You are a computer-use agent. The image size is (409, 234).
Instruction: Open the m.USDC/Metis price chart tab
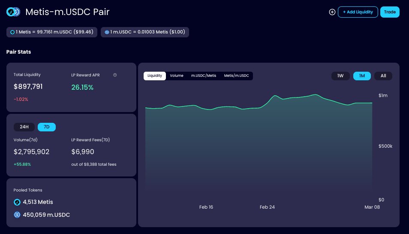pyautogui.click(x=204, y=76)
